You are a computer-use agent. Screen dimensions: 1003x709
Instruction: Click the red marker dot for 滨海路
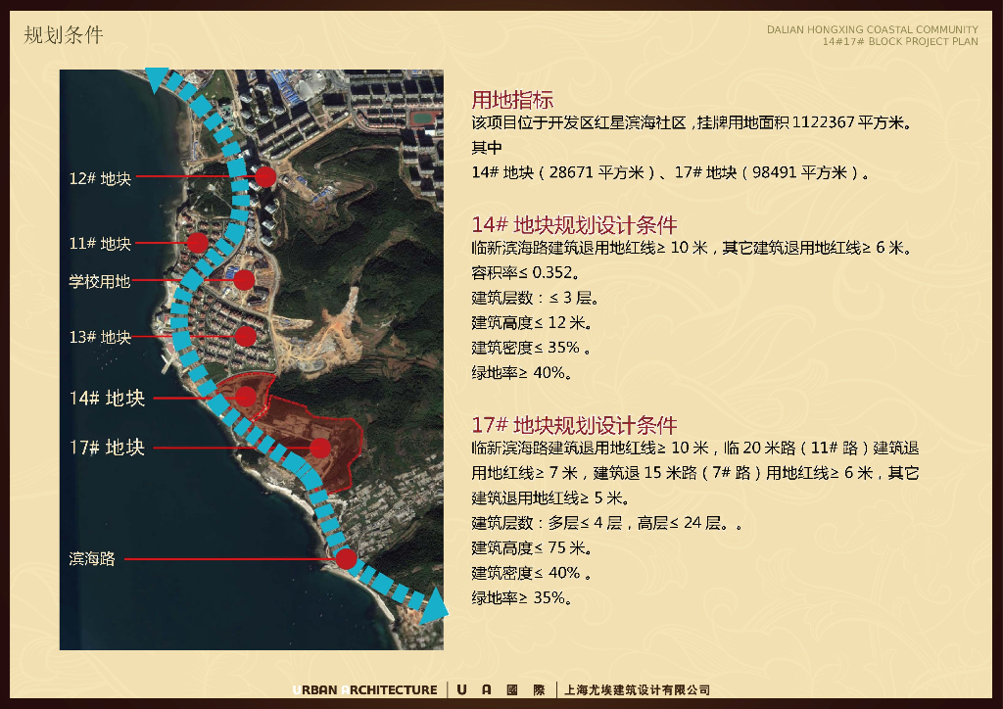[x=346, y=559]
